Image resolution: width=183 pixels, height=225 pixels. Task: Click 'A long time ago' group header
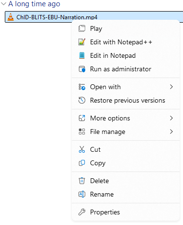pos(34,4)
